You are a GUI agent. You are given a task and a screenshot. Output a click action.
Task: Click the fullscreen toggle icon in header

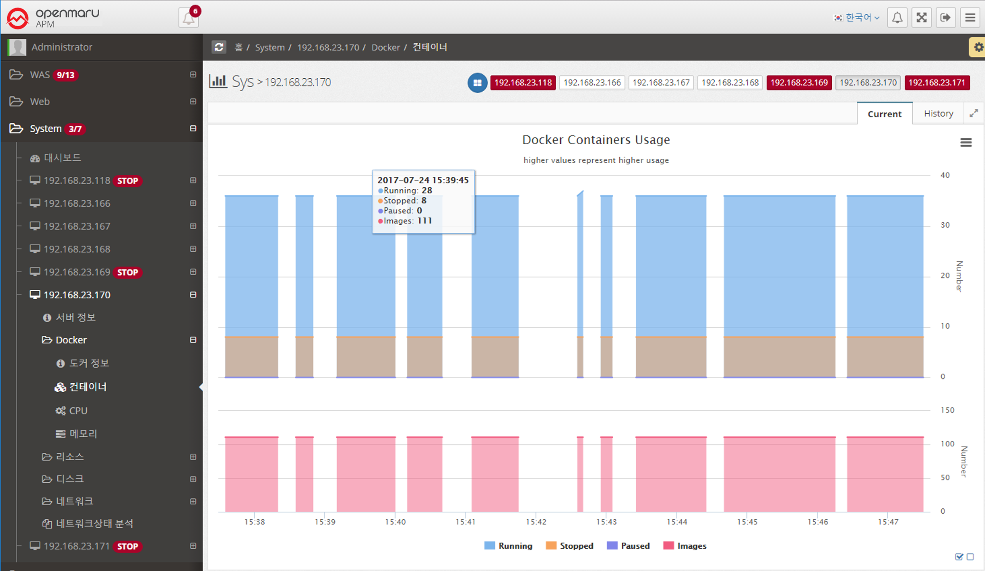point(921,18)
